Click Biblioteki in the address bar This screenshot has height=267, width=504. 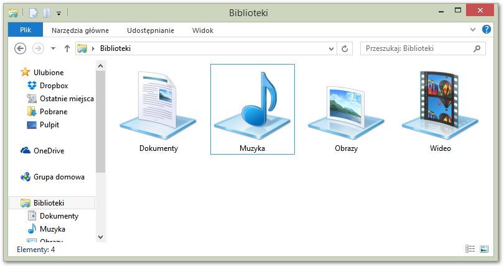pos(115,48)
